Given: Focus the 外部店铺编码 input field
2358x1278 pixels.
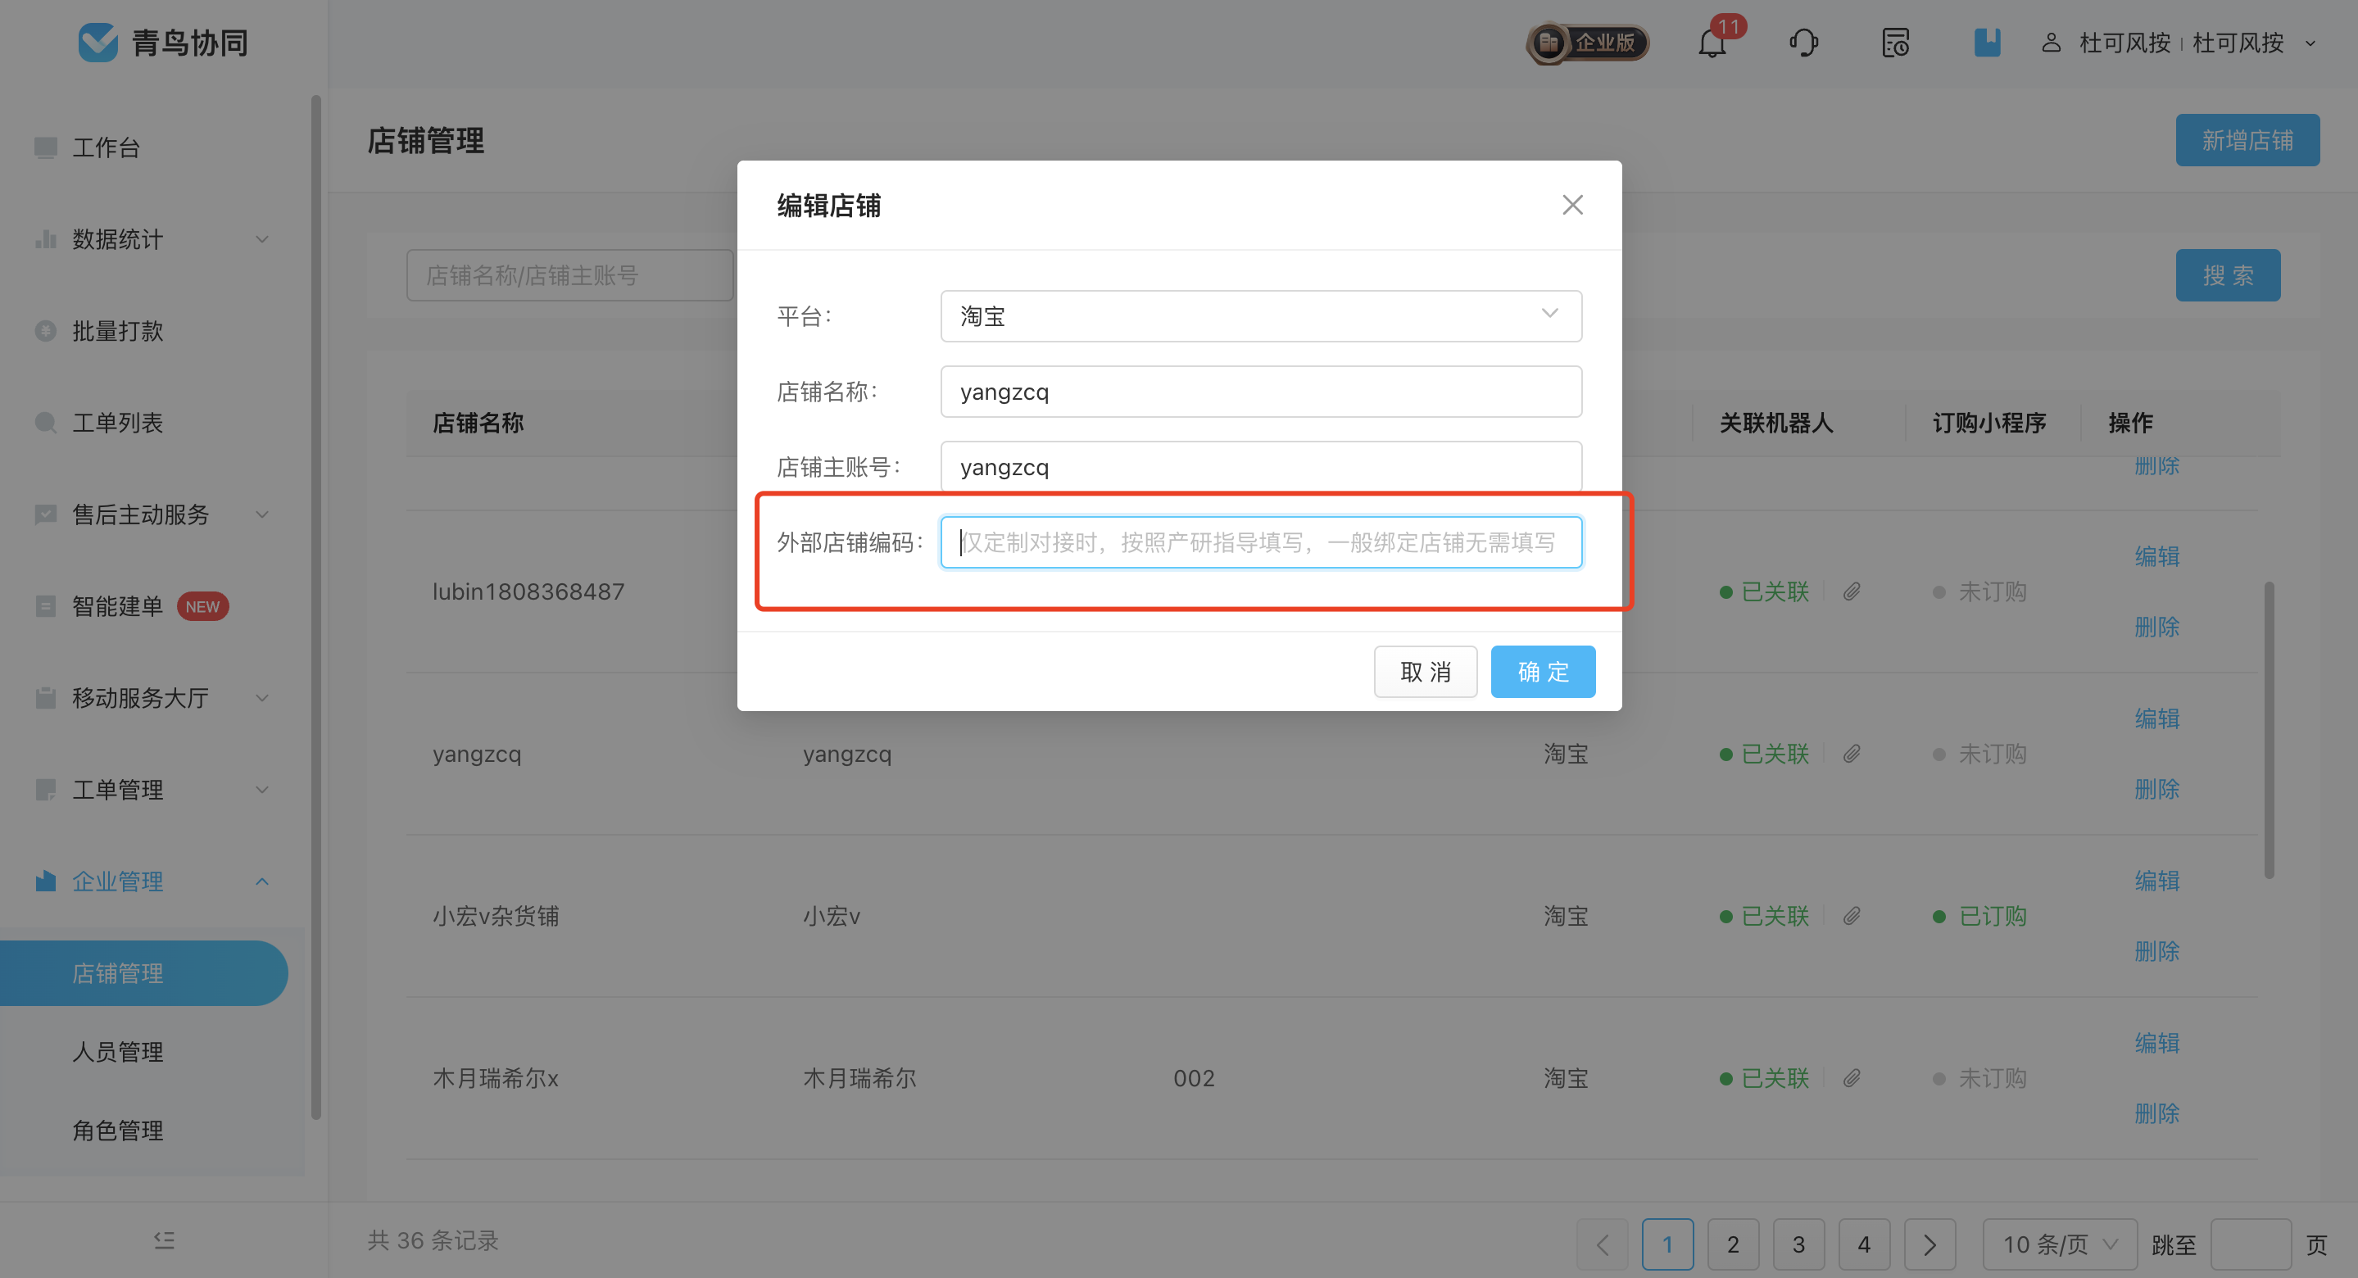Looking at the screenshot, I should click(x=1260, y=542).
